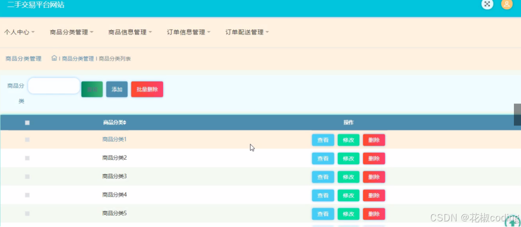Click 修改 for 商品分类1
Screen dimensions: 521x227
coord(349,140)
